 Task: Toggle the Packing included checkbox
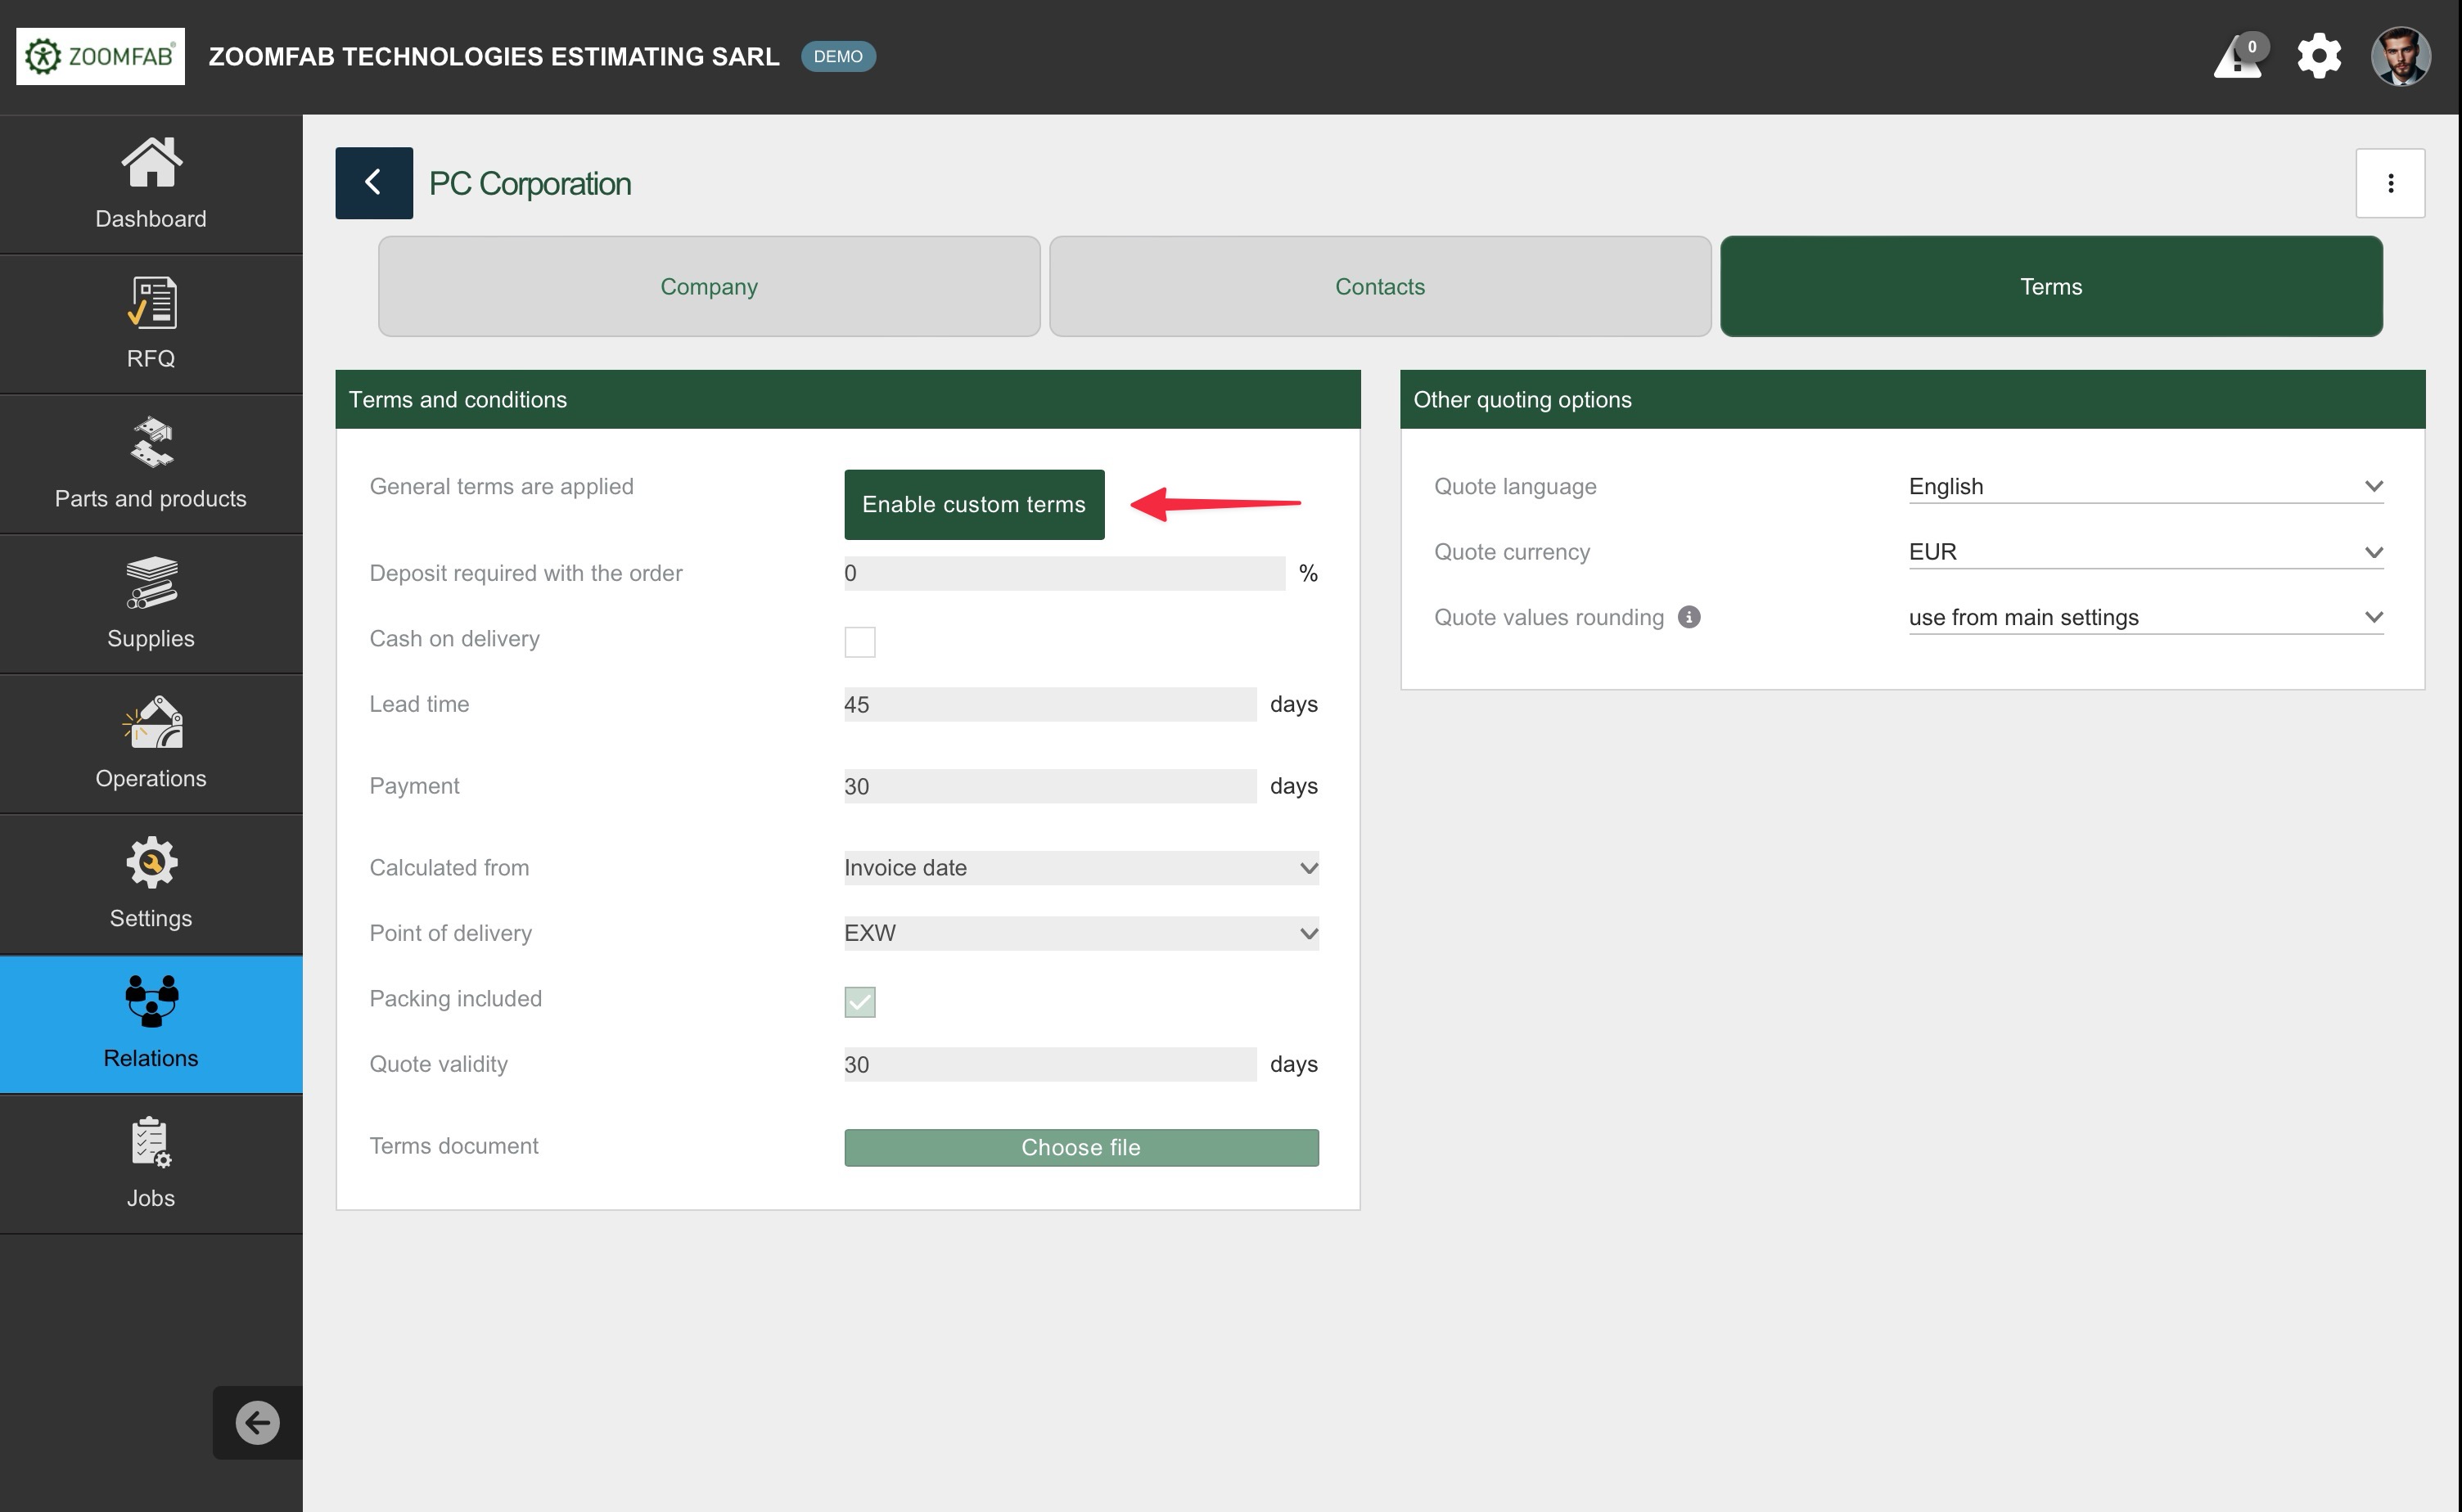pos(859,1002)
